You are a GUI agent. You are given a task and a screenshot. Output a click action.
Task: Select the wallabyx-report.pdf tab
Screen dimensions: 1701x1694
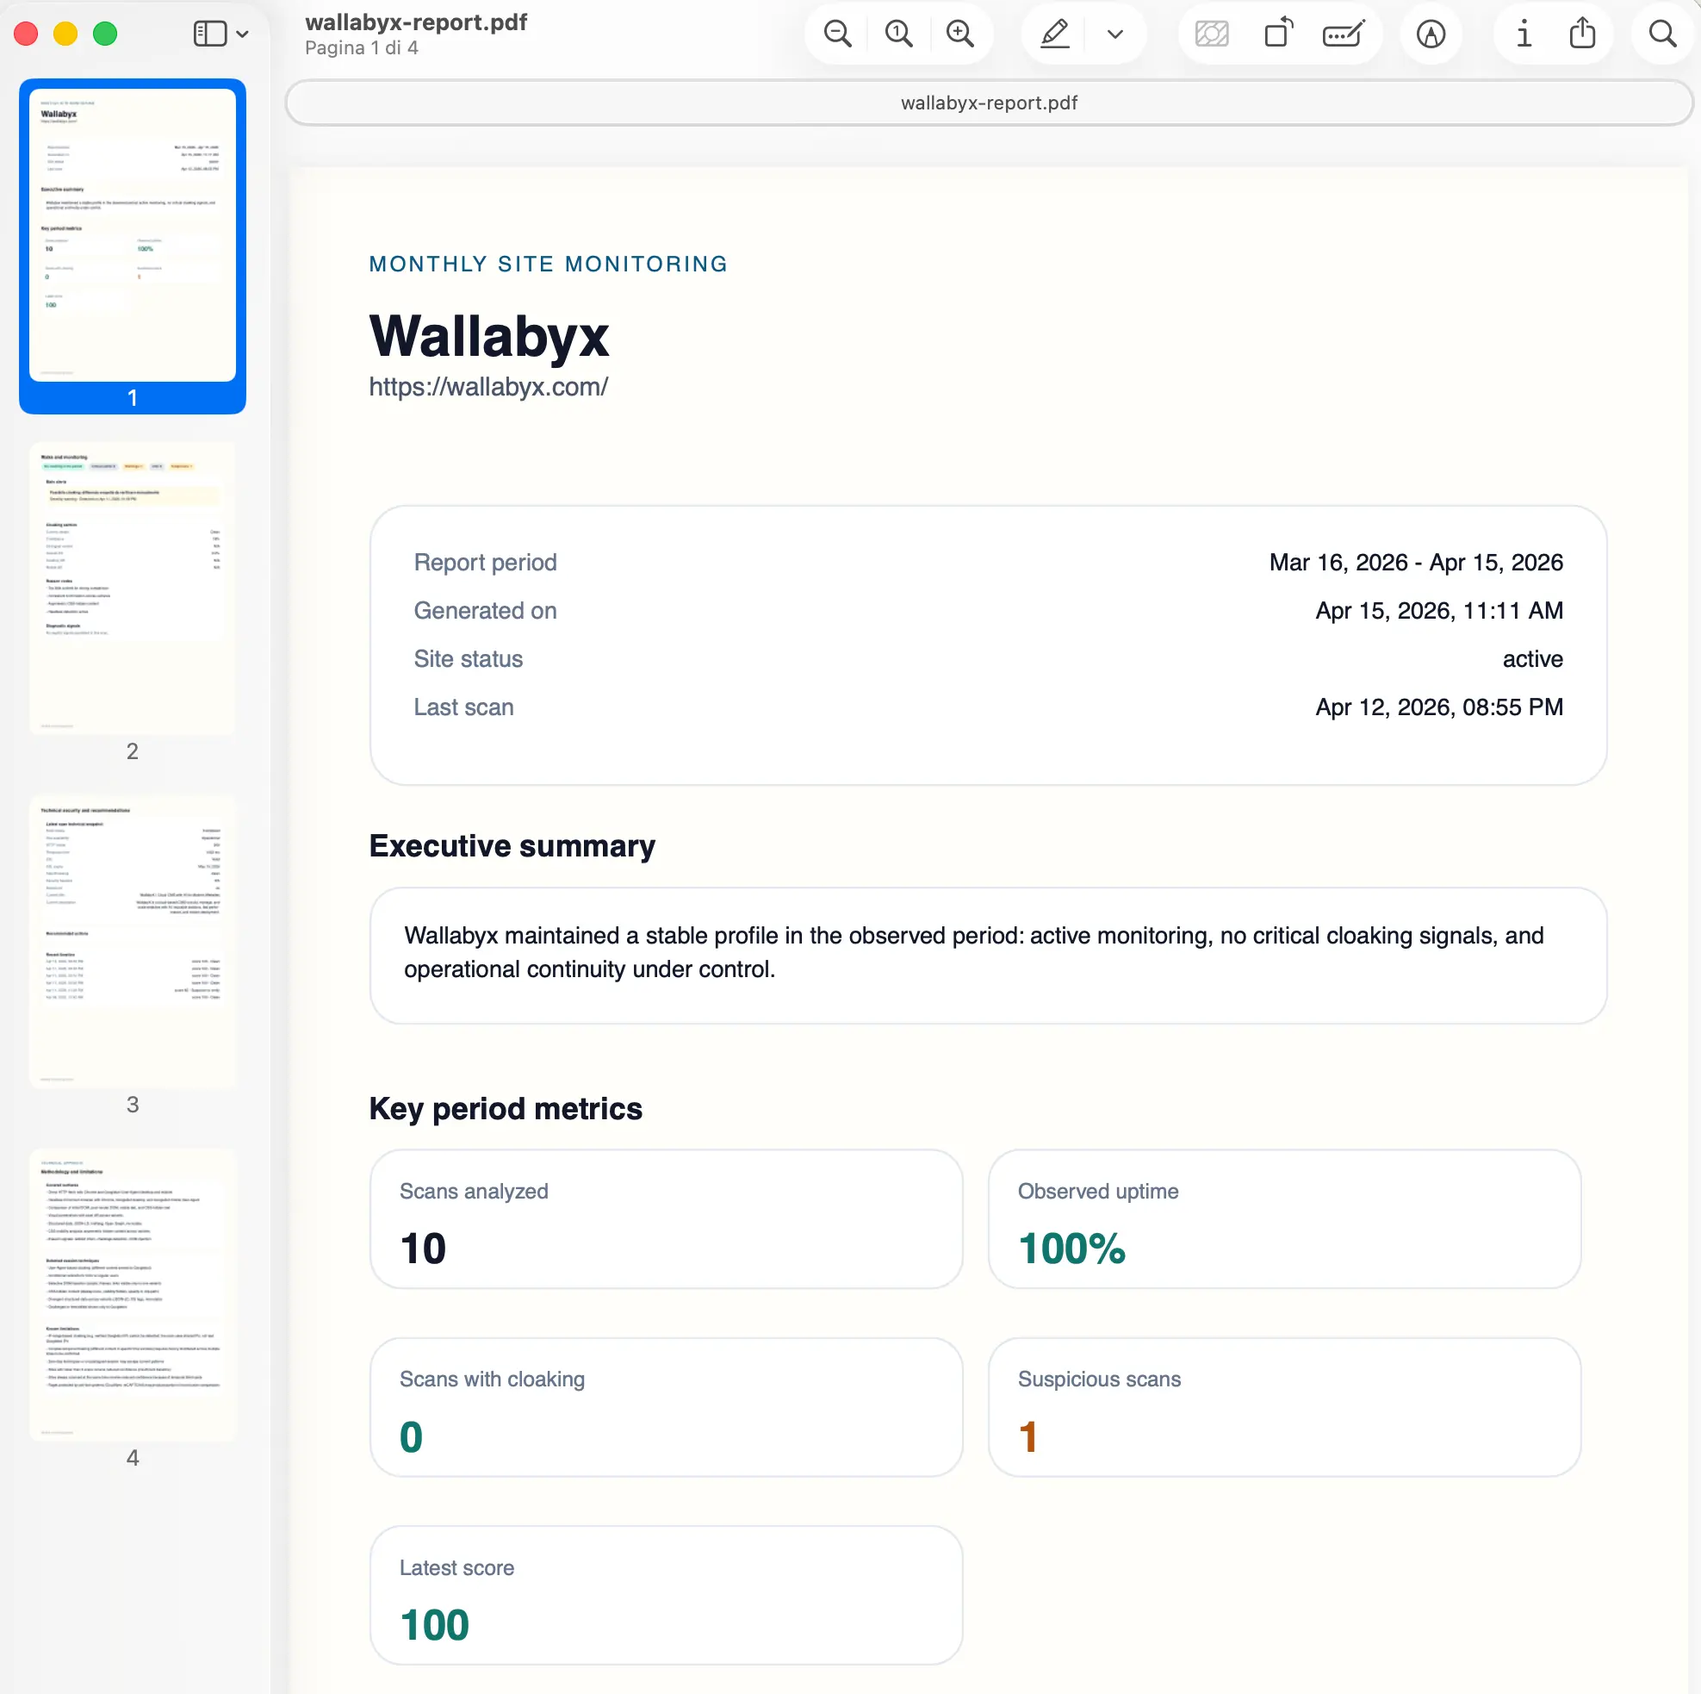pos(989,103)
